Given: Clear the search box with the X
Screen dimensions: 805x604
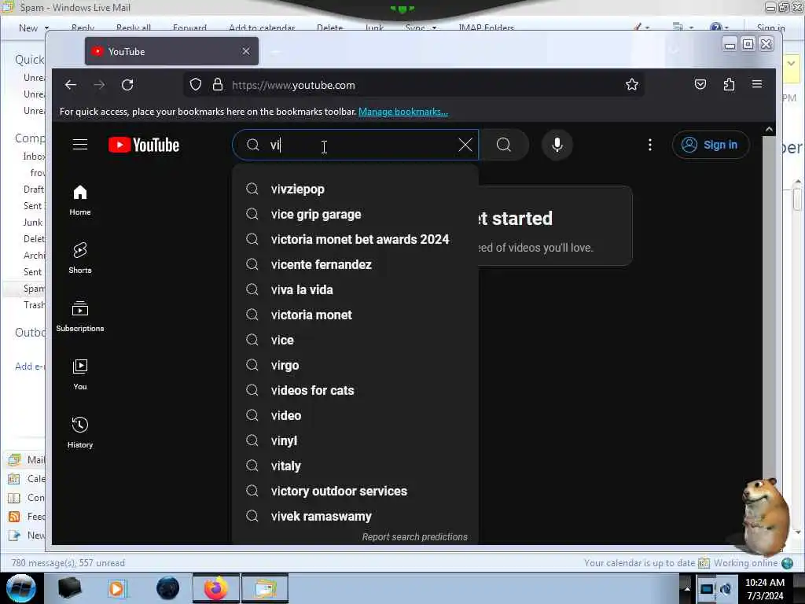Looking at the screenshot, I should pyautogui.click(x=465, y=145).
